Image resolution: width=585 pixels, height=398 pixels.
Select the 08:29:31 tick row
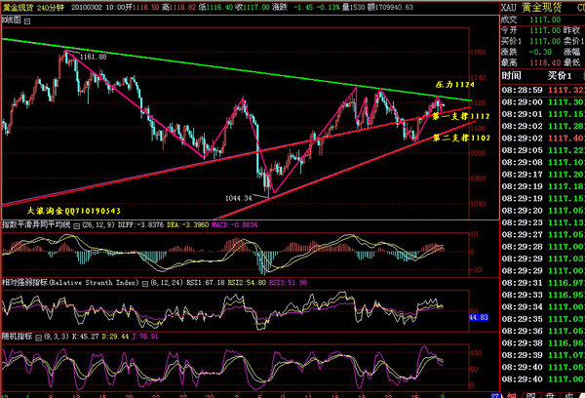(x=543, y=283)
